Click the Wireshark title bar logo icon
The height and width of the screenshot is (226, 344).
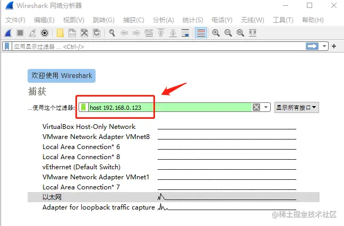[x=10, y=5]
